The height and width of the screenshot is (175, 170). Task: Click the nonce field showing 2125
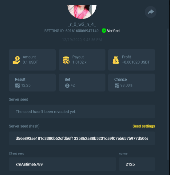(x=137, y=164)
